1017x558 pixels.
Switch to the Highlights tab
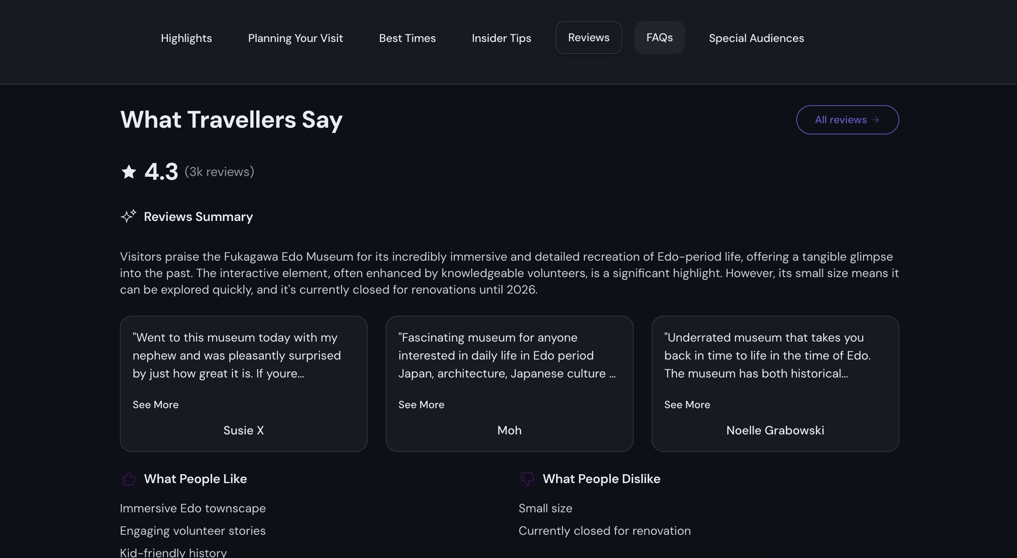point(186,38)
